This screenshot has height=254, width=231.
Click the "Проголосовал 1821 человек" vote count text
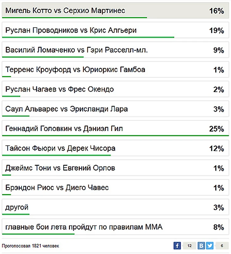tap(30, 246)
